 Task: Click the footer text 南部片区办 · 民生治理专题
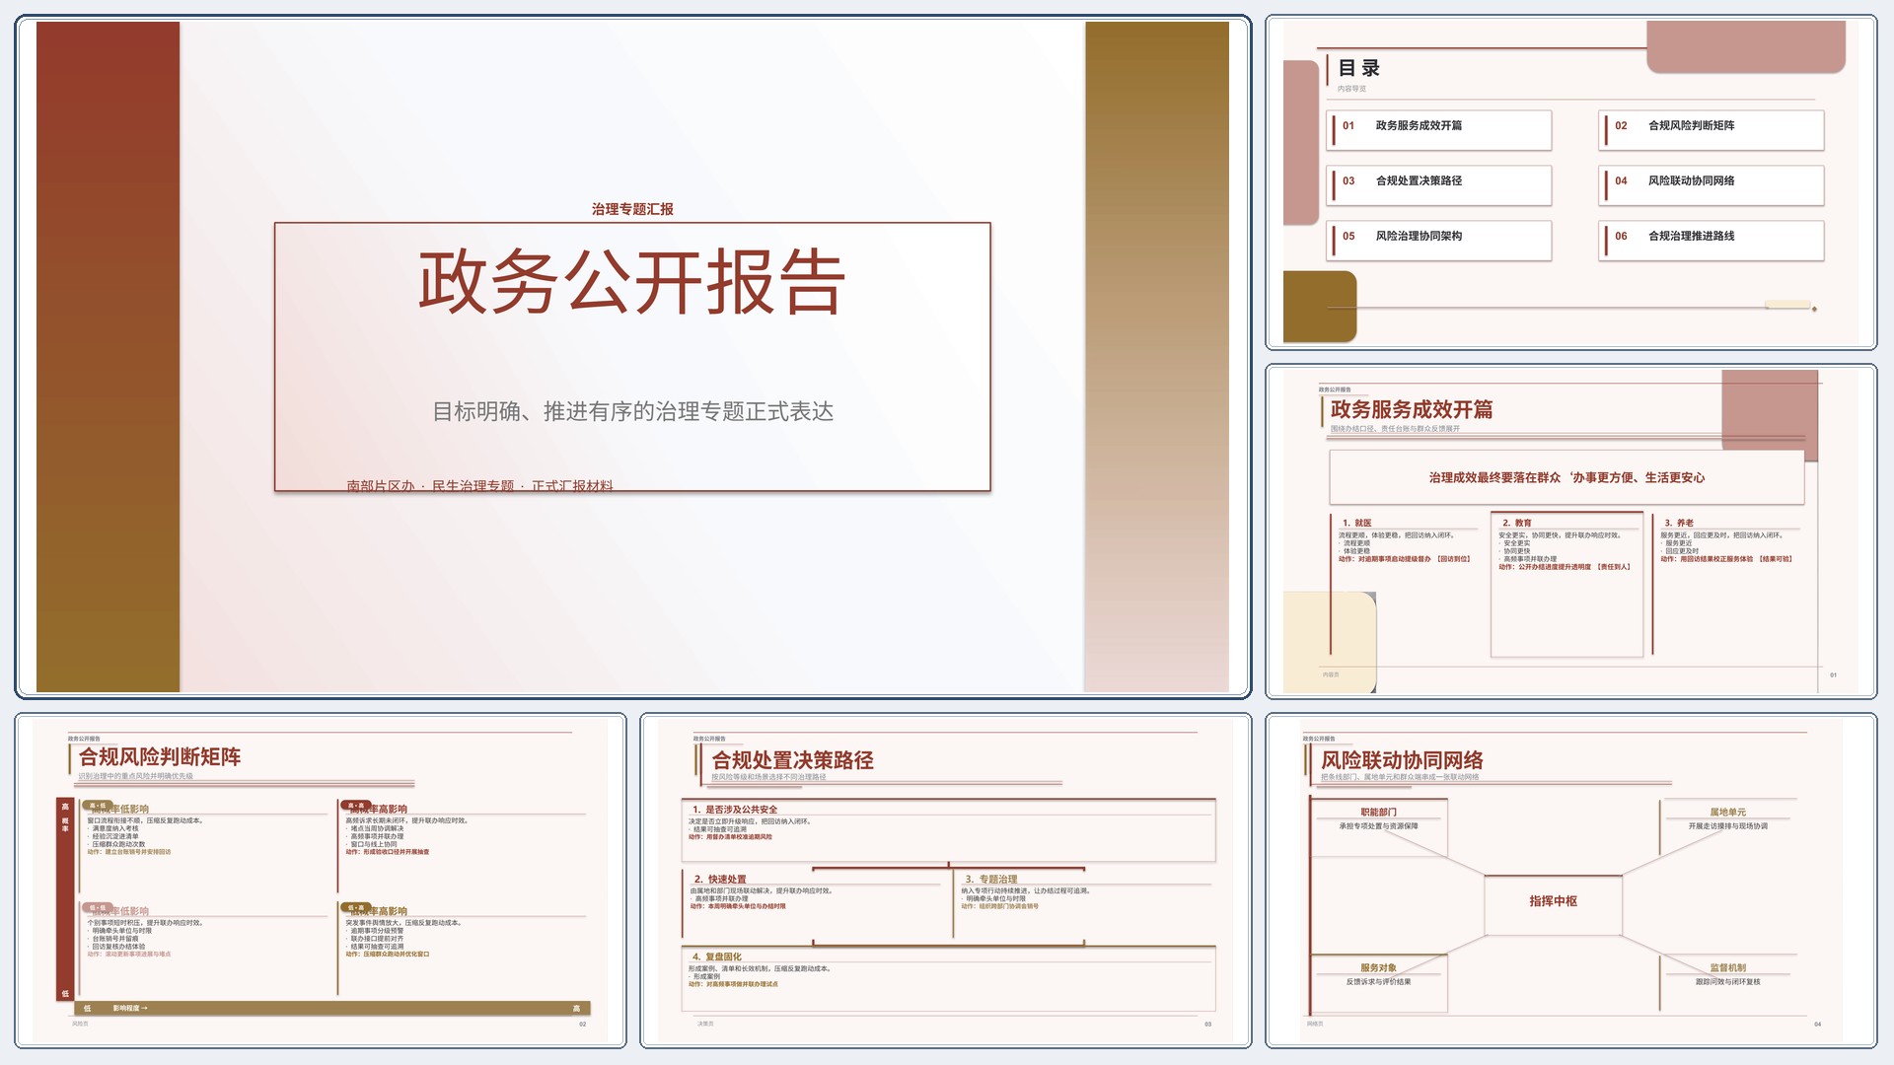(x=430, y=485)
